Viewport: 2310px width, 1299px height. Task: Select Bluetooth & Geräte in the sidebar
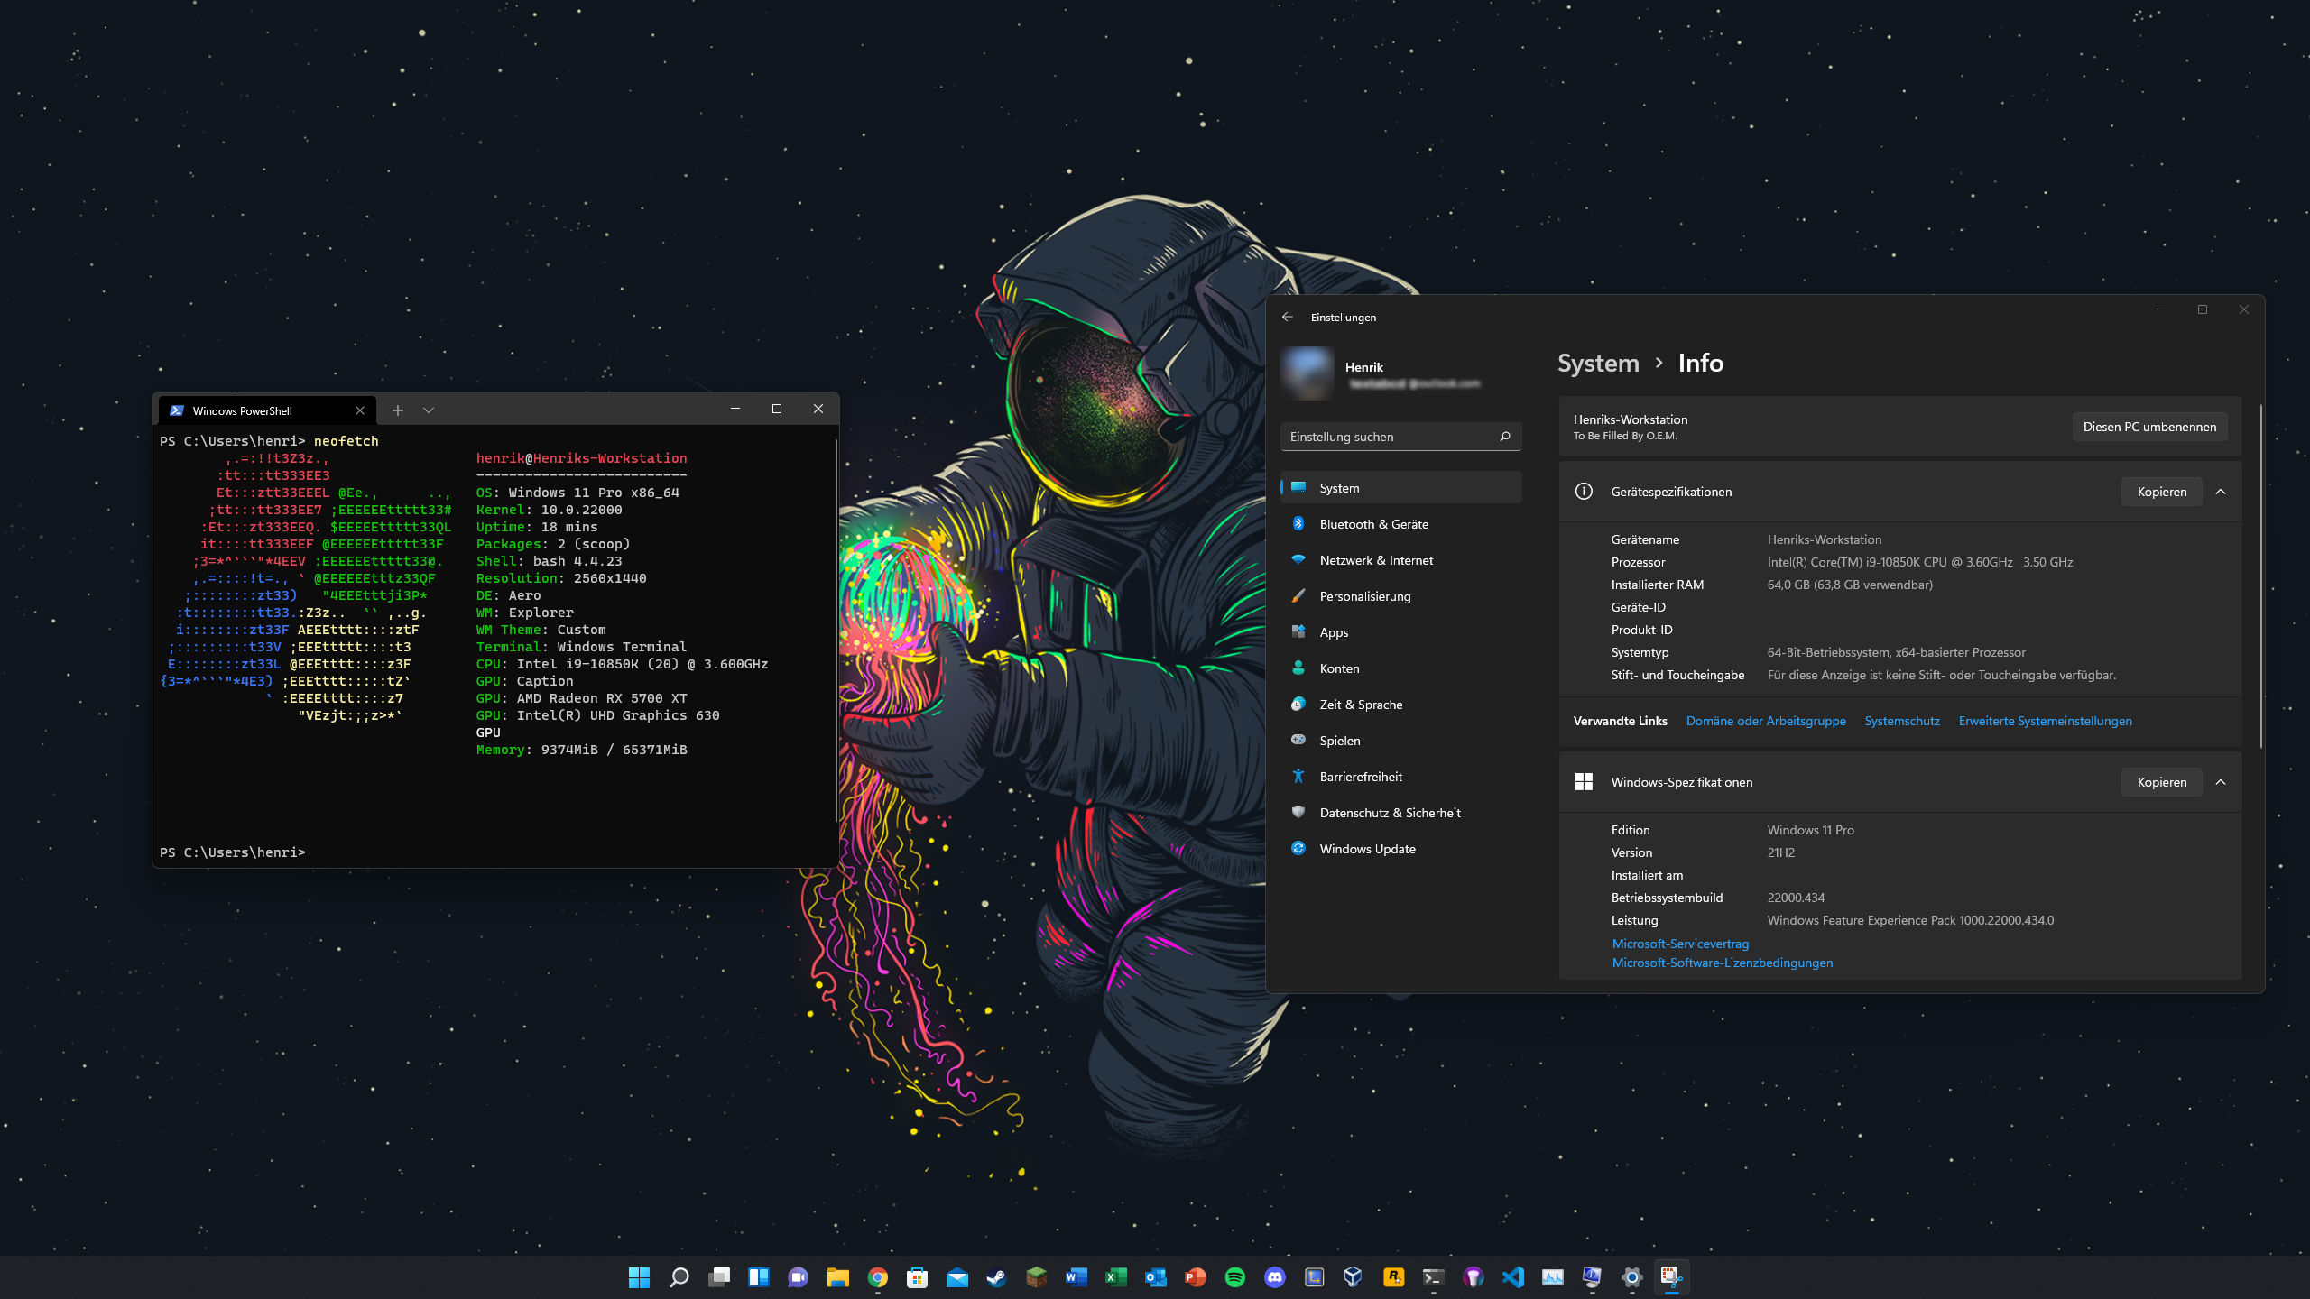(x=1373, y=524)
